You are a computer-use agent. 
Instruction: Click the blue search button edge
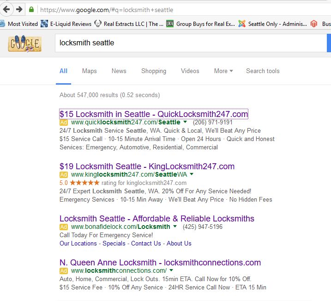pyautogui.click(x=329, y=43)
